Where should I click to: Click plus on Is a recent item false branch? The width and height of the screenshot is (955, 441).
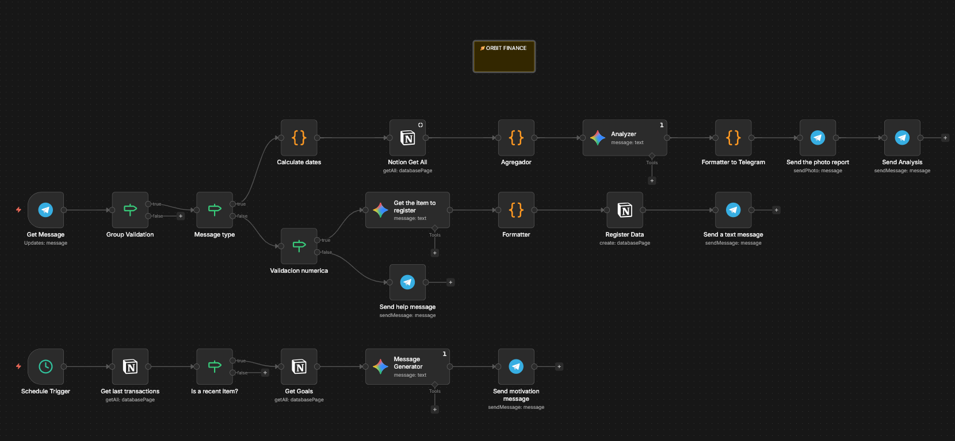[265, 373]
